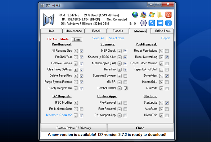
Task: Run HijackThis arrow button
Action: (161, 115)
